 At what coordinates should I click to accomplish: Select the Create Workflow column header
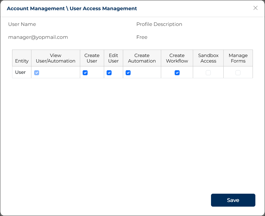(x=177, y=58)
